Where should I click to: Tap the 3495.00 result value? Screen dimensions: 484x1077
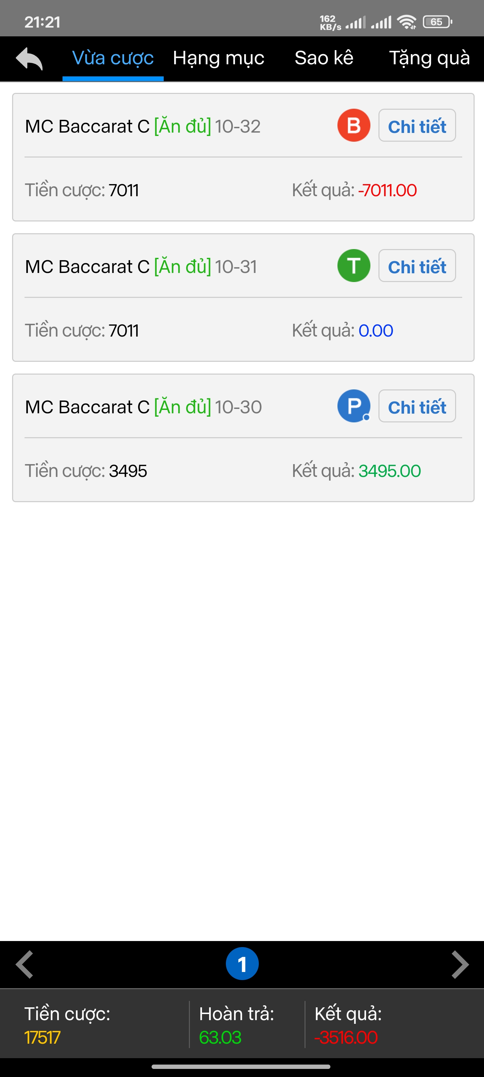point(389,471)
